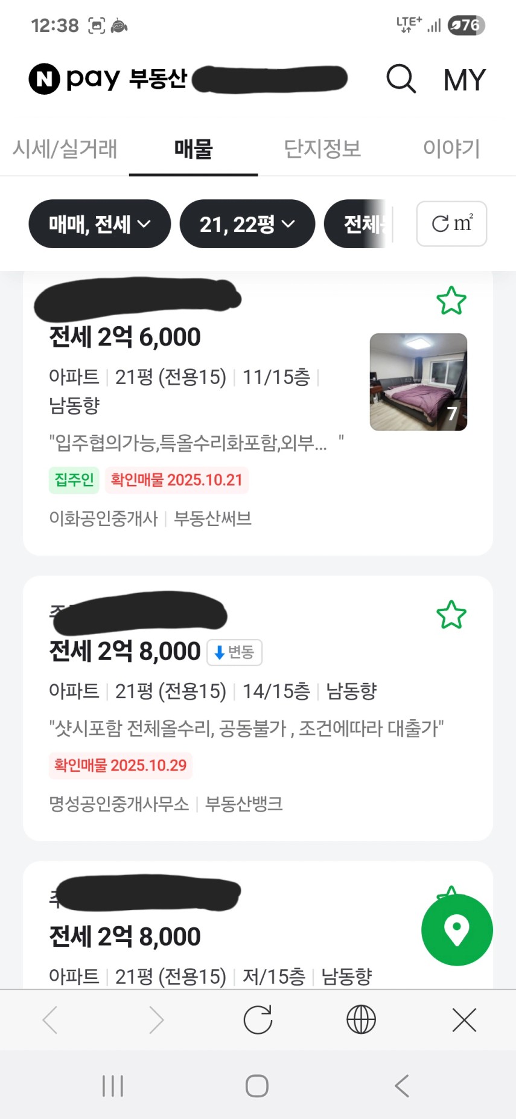
Task: Open the bedroom photo thumbnail
Action: click(418, 382)
